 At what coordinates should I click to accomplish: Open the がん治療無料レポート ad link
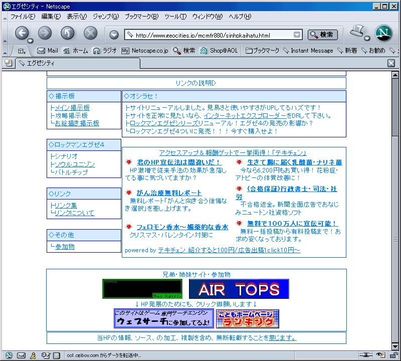(x=169, y=193)
